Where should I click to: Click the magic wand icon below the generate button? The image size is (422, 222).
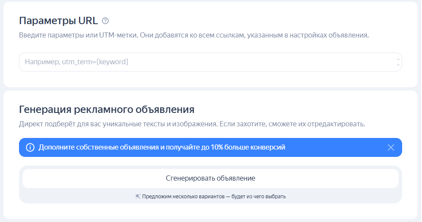[x=138, y=197]
